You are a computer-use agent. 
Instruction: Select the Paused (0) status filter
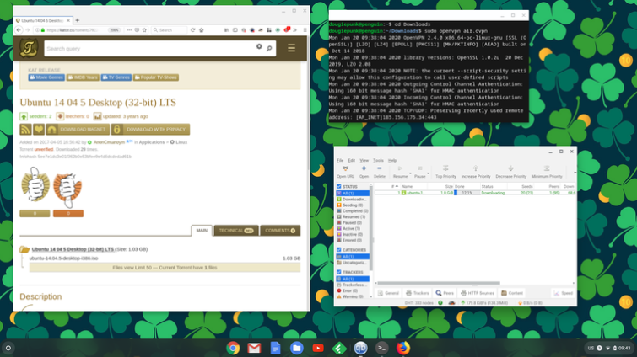[x=353, y=222]
